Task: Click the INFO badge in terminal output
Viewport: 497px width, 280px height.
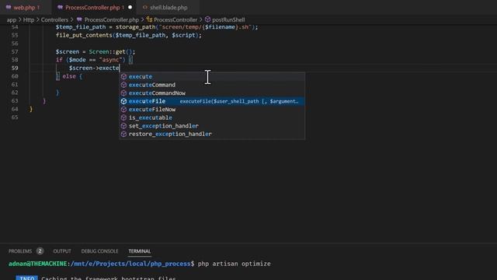Action: (x=27, y=278)
